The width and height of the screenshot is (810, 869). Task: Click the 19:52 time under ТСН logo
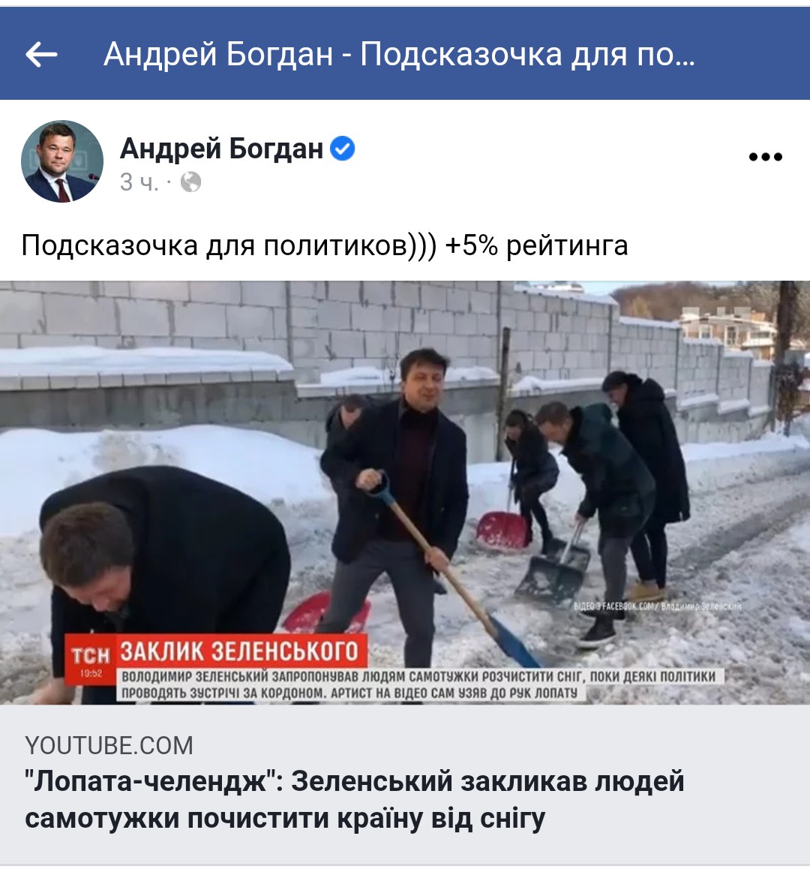pos(91,674)
